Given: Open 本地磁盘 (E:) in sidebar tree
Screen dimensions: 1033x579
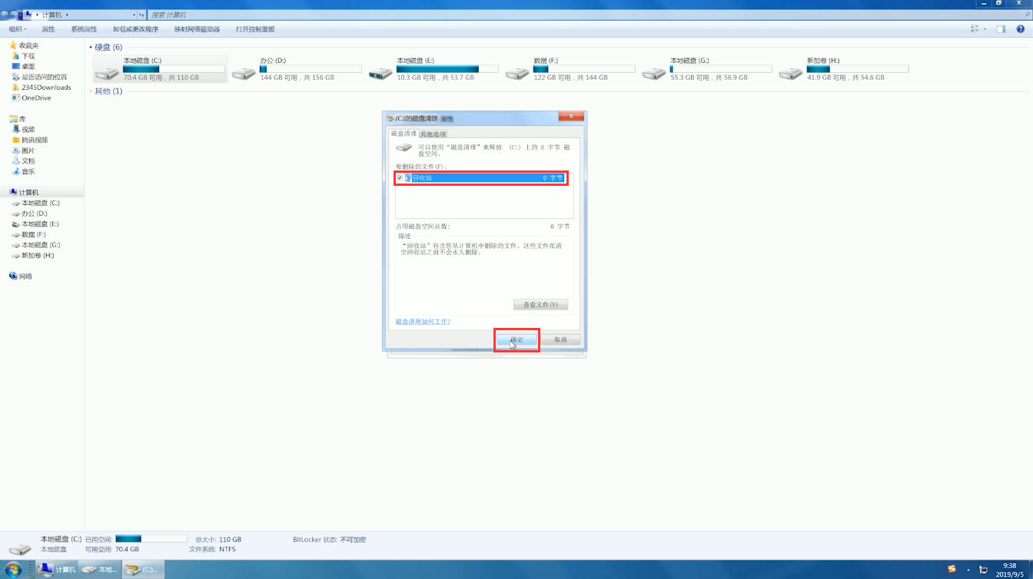Looking at the screenshot, I should [x=35, y=224].
